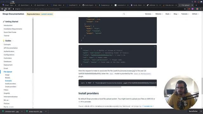Open Authentication in the sidebar
The image size is (203, 114).
click(9, 51)
